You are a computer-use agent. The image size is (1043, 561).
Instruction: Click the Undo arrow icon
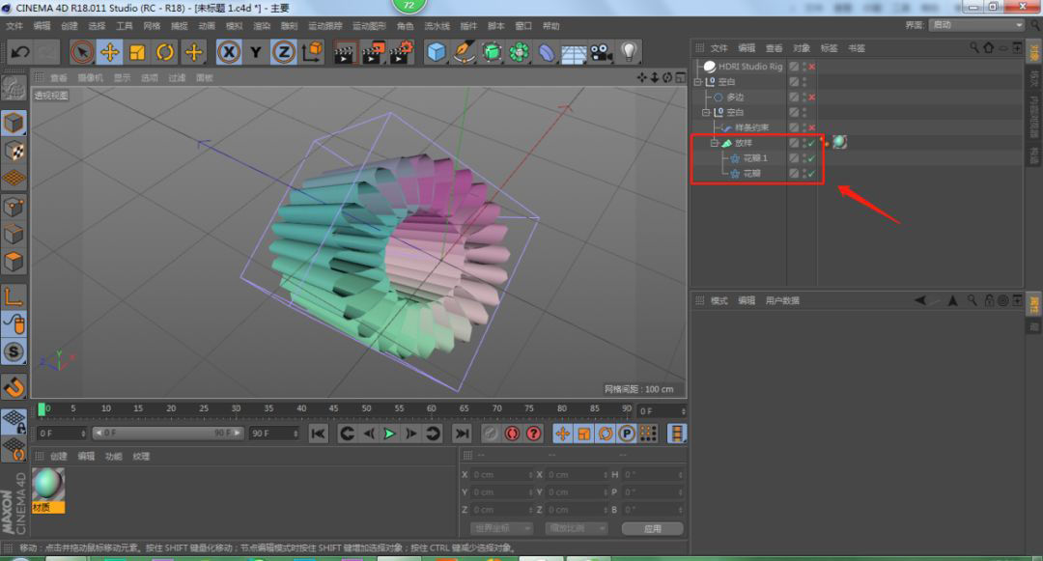20,52
